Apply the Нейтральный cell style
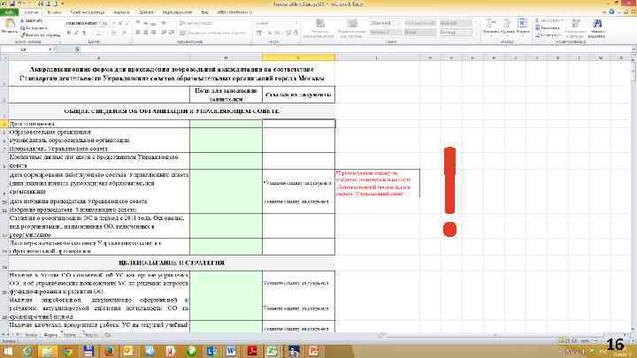The height and width of the screenshot is (358, 637). click(420, 23)
